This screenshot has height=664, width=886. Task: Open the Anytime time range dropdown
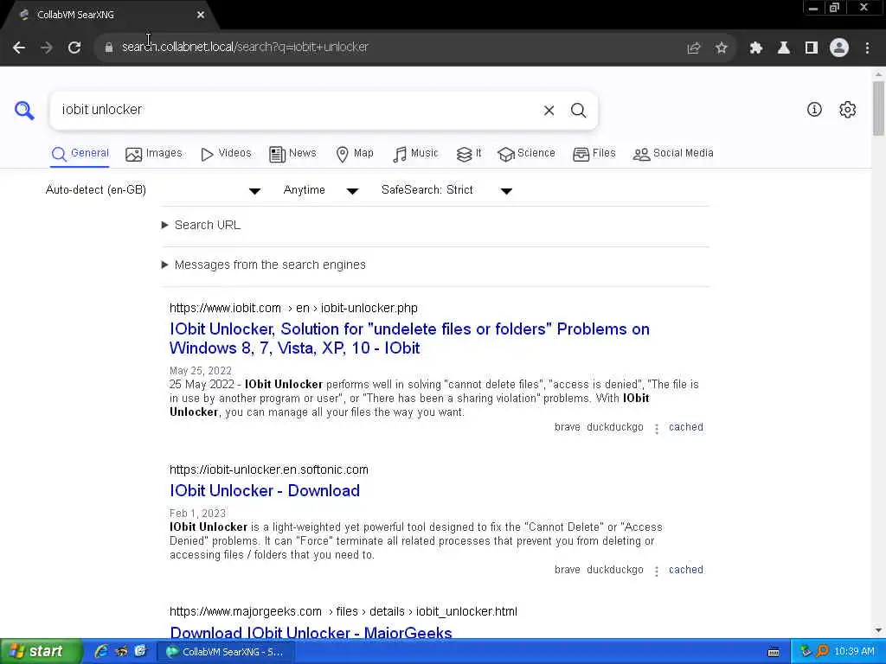pos(320,190)
